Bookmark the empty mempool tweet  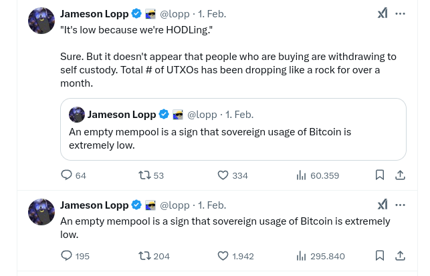click(379, 256)
